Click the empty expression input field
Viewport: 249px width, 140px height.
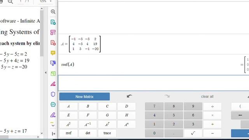tap(154, 83)
